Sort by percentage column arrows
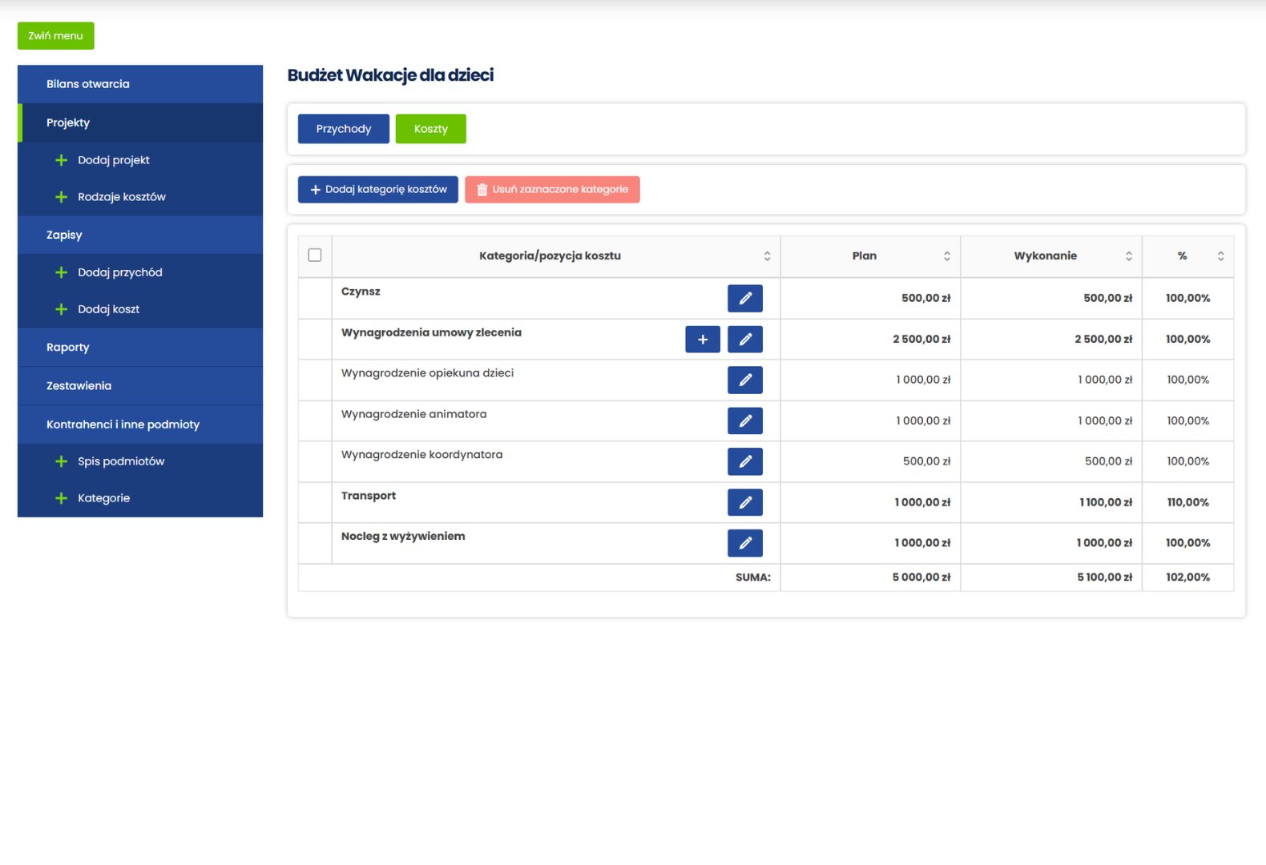The image size is (1266, 865). [1220, 256]
